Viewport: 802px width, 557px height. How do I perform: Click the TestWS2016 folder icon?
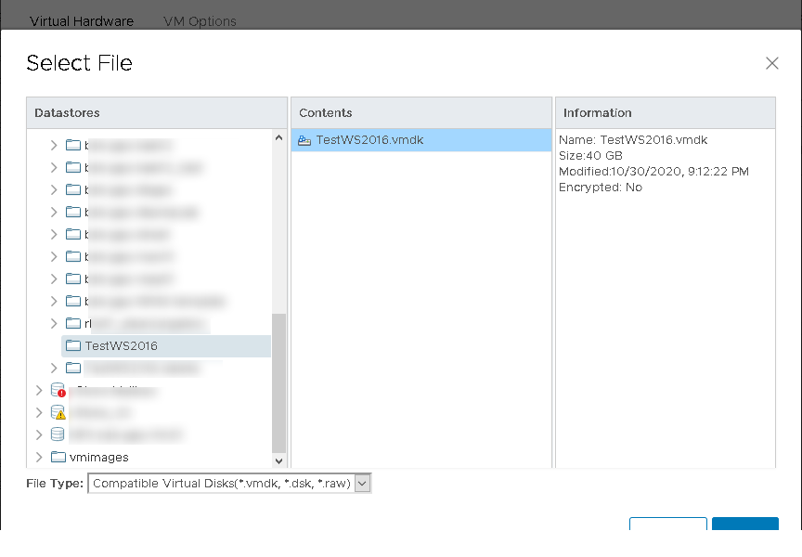click(73, 345)
